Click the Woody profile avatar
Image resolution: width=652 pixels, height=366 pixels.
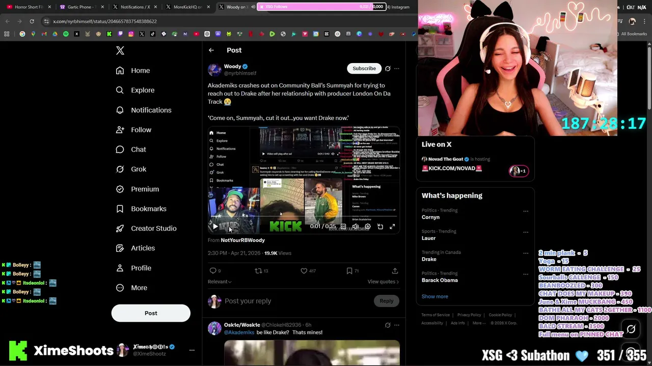pyautogui.click(x=214, y=70)
